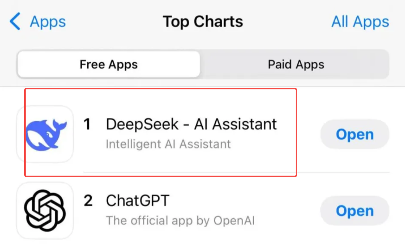Tap the blue back chevron arrow
405x244 pixels.
(x=15, y=21)
